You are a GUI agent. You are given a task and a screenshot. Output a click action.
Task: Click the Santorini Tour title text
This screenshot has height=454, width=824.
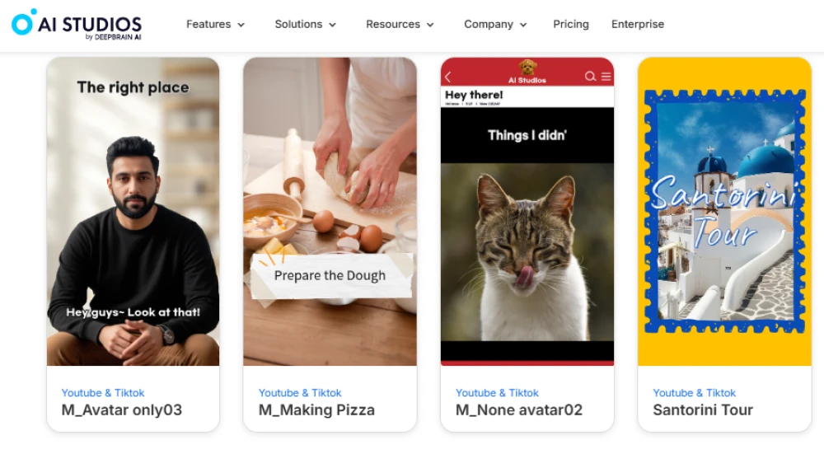[x=703, y=410]
